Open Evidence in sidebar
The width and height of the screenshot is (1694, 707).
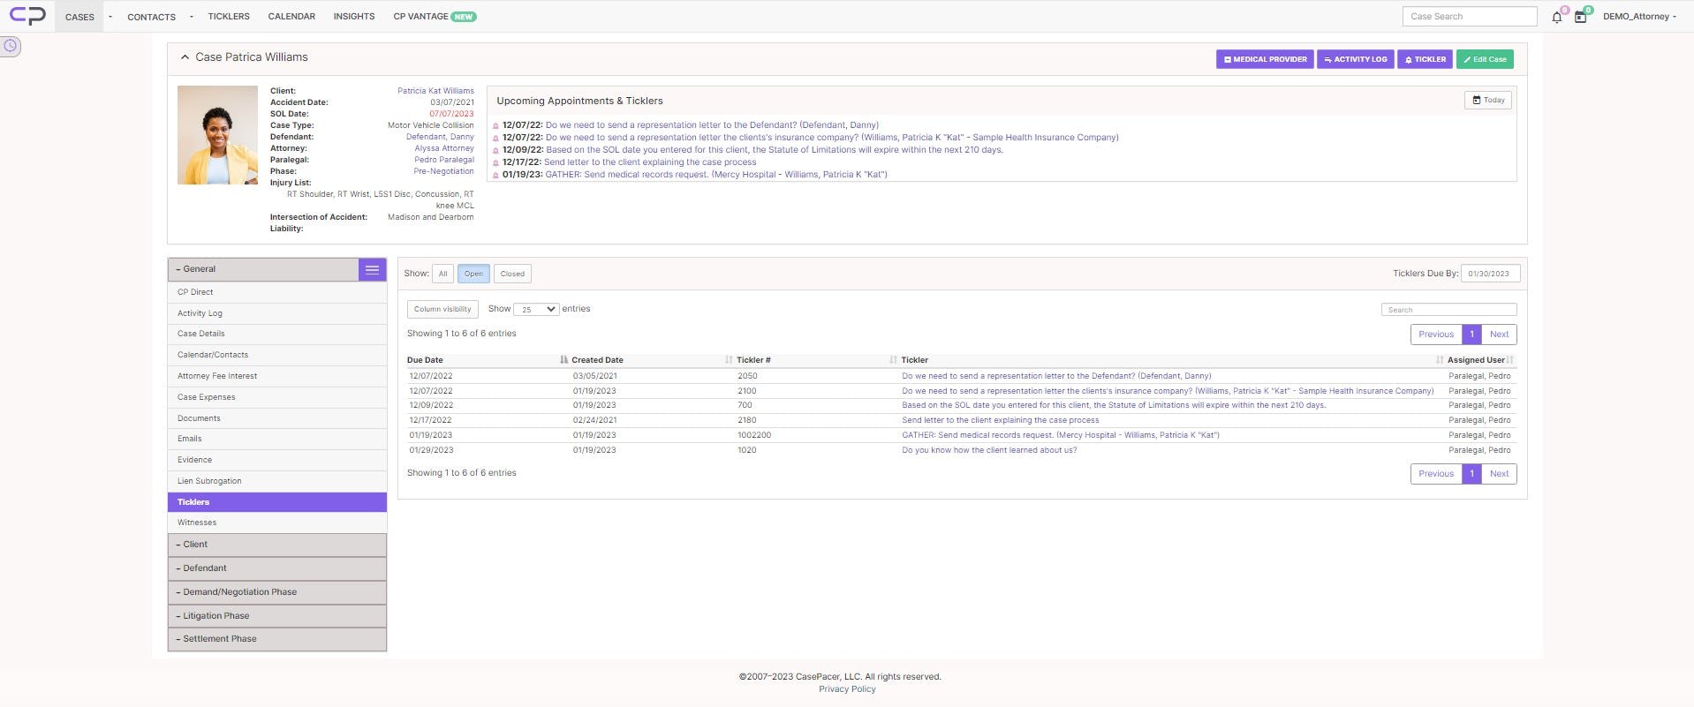277,460
